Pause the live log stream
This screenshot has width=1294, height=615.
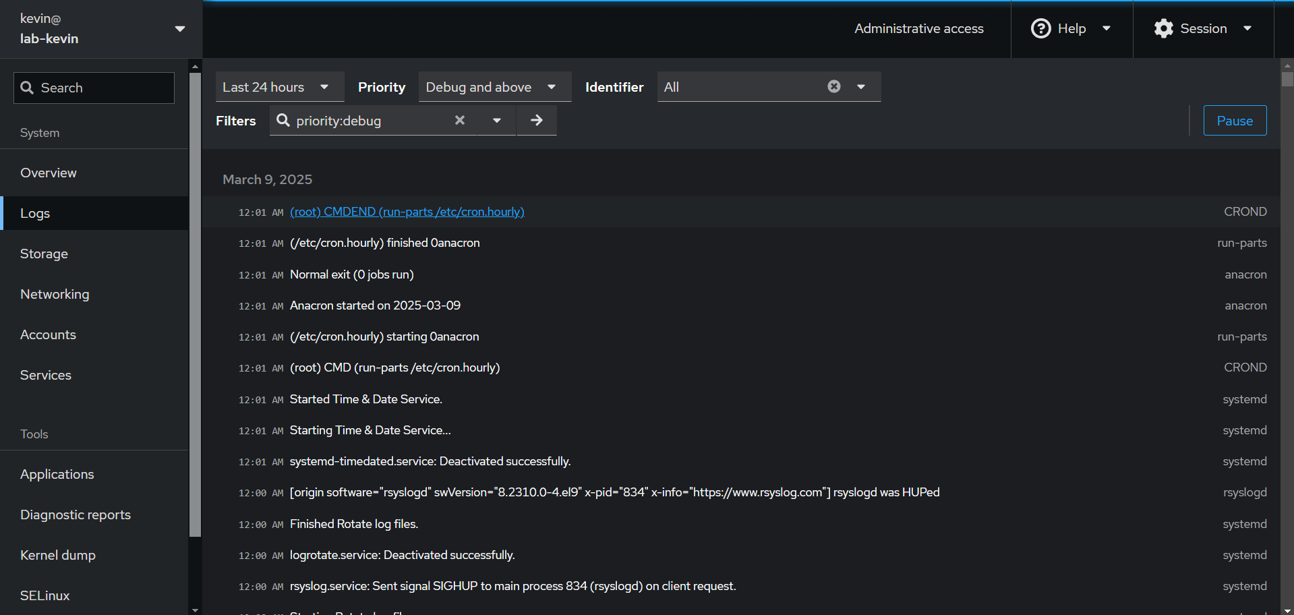[1234, 121]
